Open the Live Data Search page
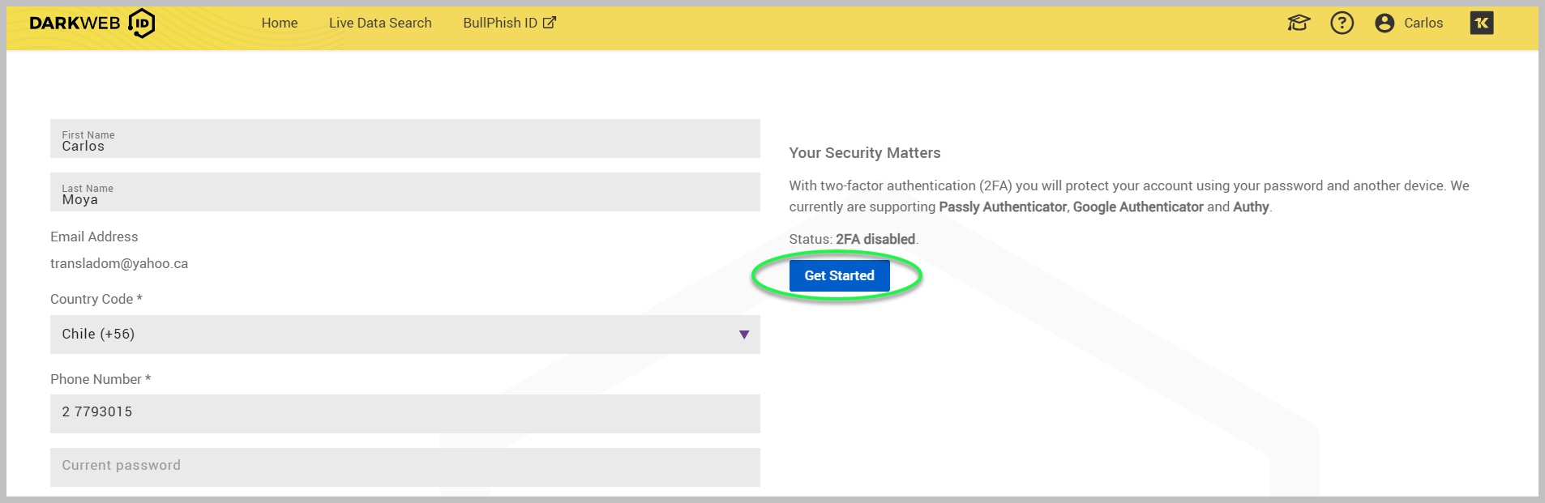The image size is (1545, 503). (x=380, y=23)
